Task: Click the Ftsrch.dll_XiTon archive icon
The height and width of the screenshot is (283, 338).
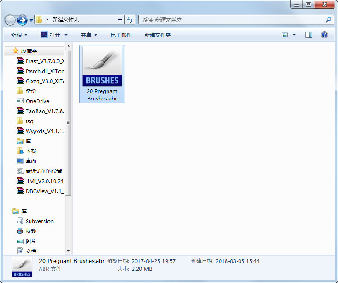Action: [20, 71]
